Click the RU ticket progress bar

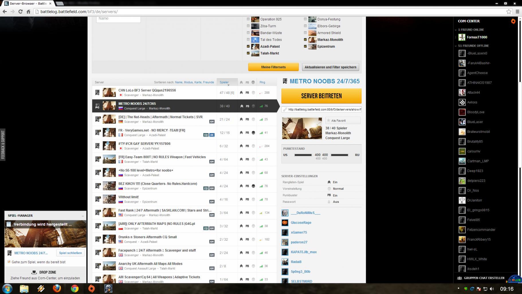[x=340, y=155]
